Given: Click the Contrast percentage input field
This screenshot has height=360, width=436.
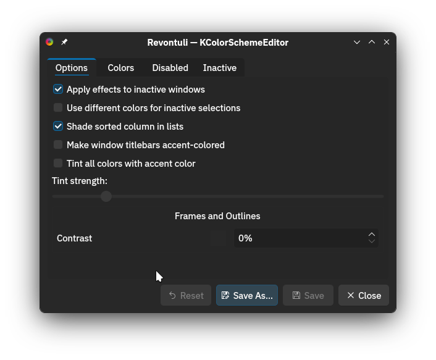Looking at the screenshot, I should [300, 238].
